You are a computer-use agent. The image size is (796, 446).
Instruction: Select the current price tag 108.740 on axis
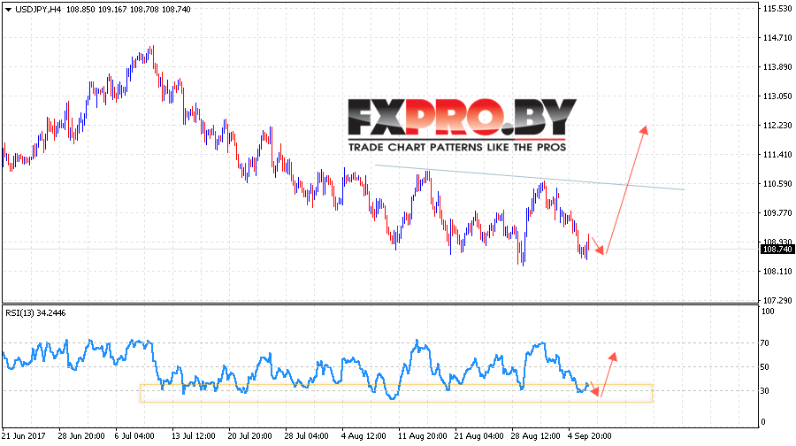[x=777, y=250]
